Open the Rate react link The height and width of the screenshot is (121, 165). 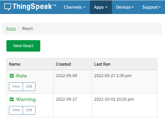(x=21, y=76)
